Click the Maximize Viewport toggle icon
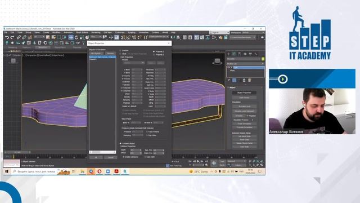 pyautogui.click(x=262, y=165)
